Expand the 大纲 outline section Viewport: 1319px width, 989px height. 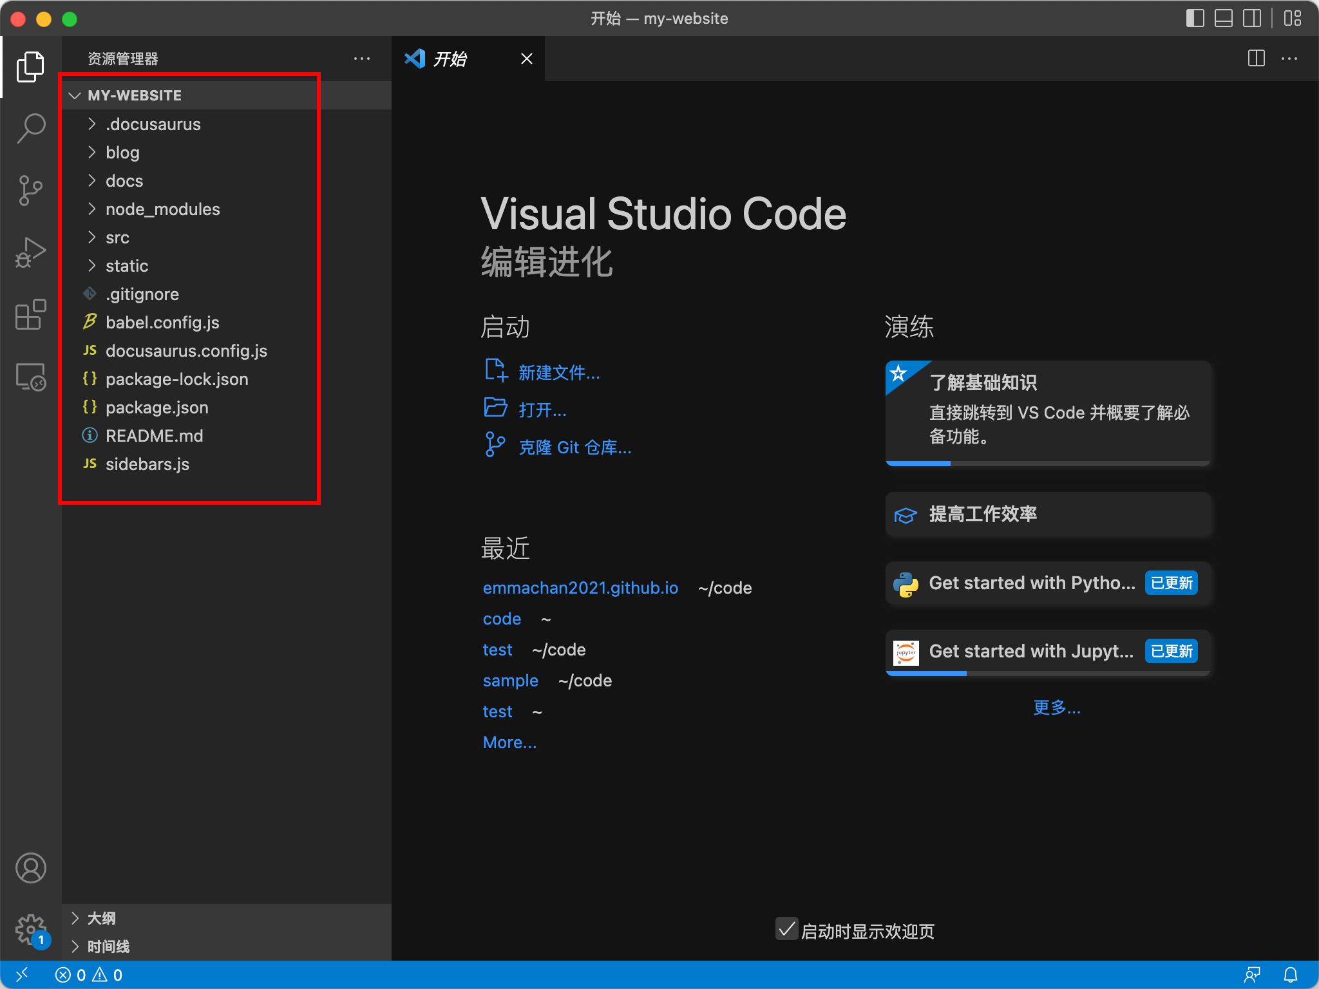click(x=227, y=918)
